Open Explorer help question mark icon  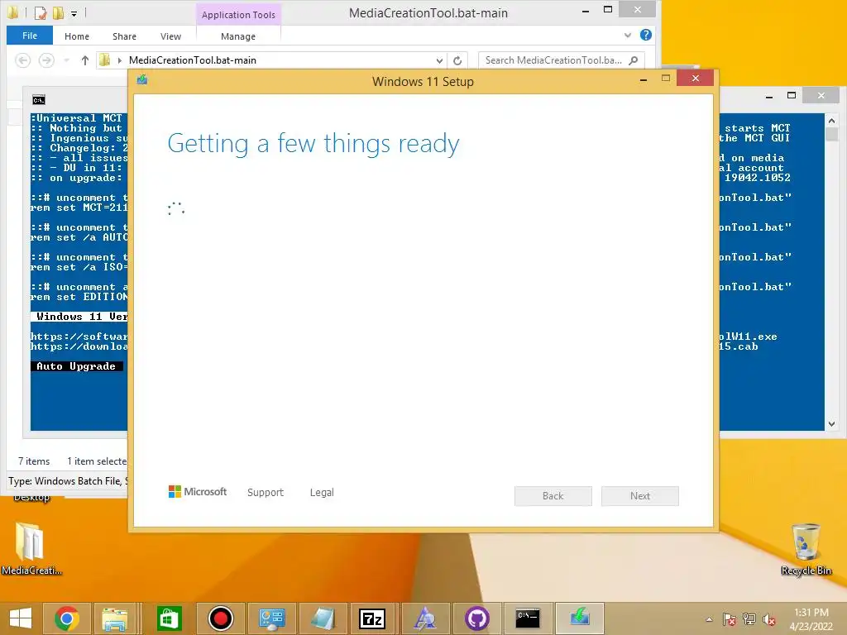(x=645, y=35)
